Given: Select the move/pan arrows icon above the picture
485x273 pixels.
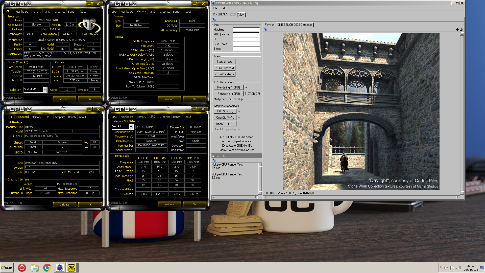Looking at the screenshot, I should click(x=457, y=30).
